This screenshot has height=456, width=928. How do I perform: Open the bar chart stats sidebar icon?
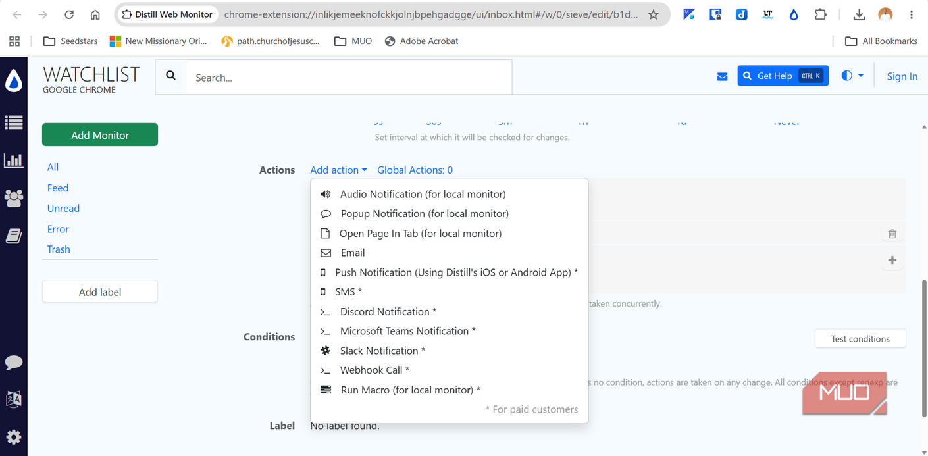[x=14, y=160]
